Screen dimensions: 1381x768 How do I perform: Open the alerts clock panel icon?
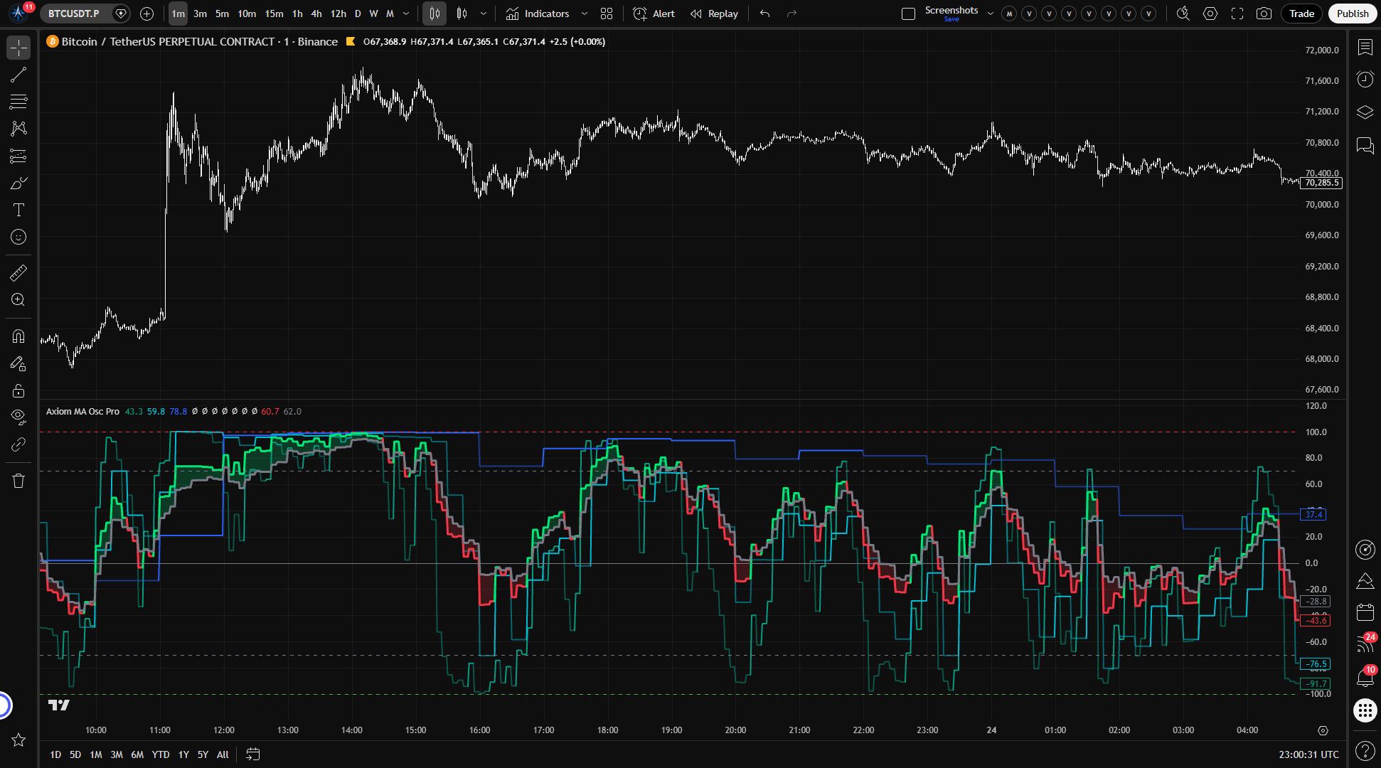(x=1365, y=79)
